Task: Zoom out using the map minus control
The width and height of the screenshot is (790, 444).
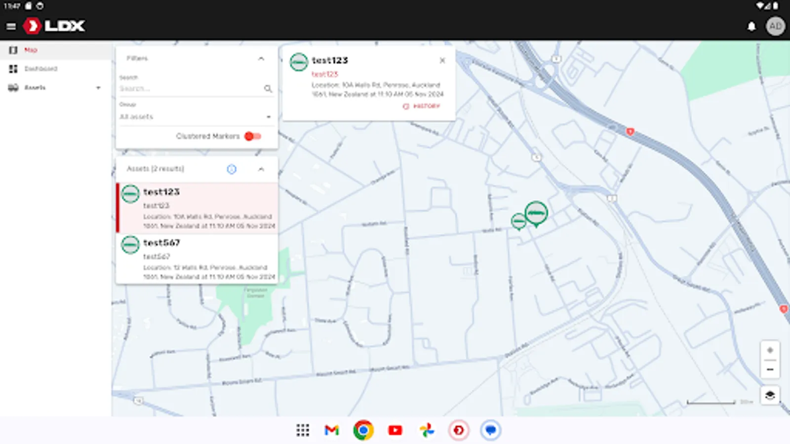Action: (769, 369)
